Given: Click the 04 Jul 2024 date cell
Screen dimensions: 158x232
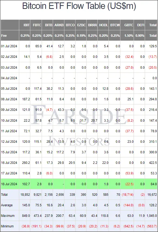Looking at the screenshot, I should pos(9,78).
